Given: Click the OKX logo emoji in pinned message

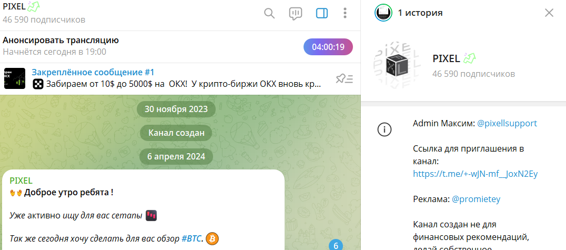Looking at the screenshot, I should (x=38, y=85).
